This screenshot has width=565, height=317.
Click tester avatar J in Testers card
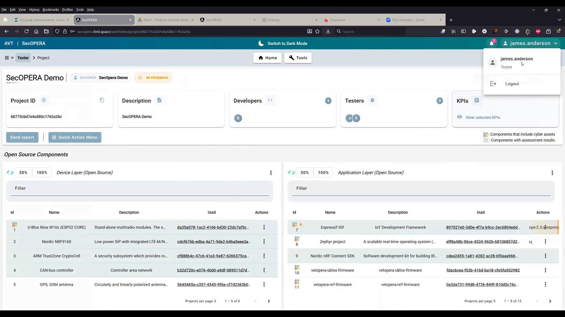tap(349, 118)
